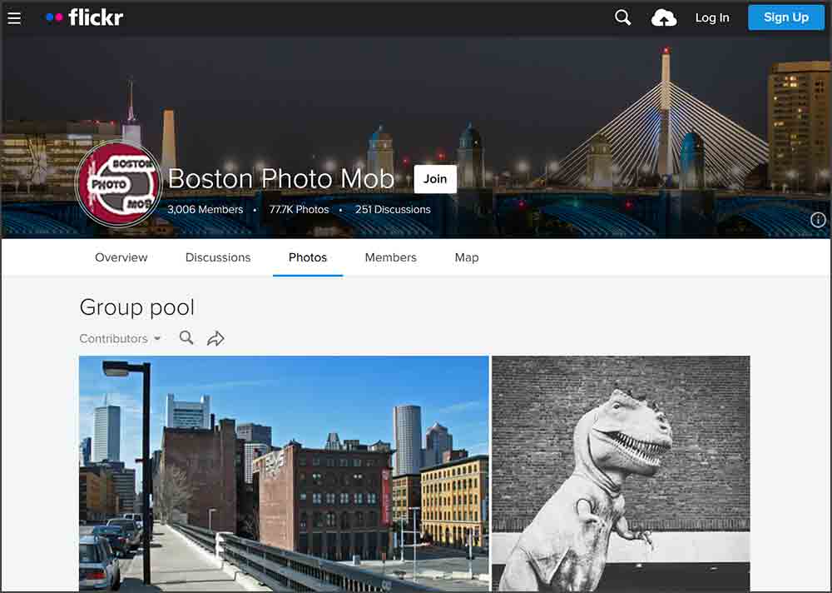
Task: Open the Boston skyline street photo
Action: [x=284, y=473]
